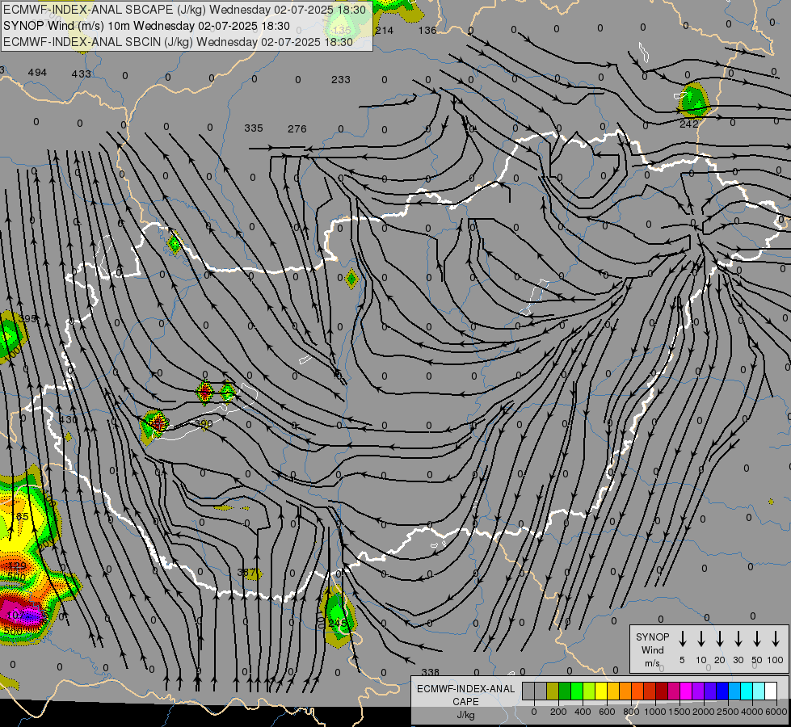Click the map value 367 near southern border
This screenshot has height=727, width=791.
point(246,573)
